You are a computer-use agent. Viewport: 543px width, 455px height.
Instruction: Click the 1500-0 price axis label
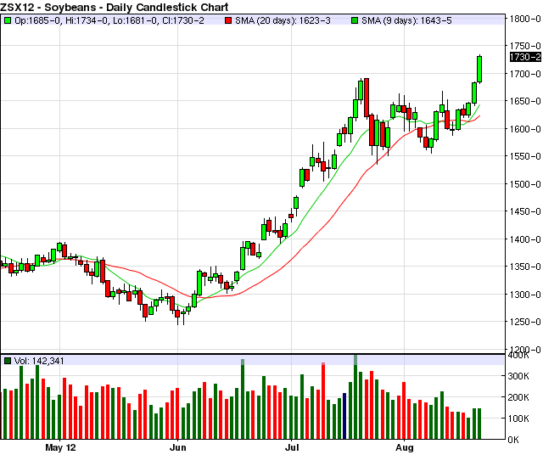pyautogui.click(x=525, y=184)
